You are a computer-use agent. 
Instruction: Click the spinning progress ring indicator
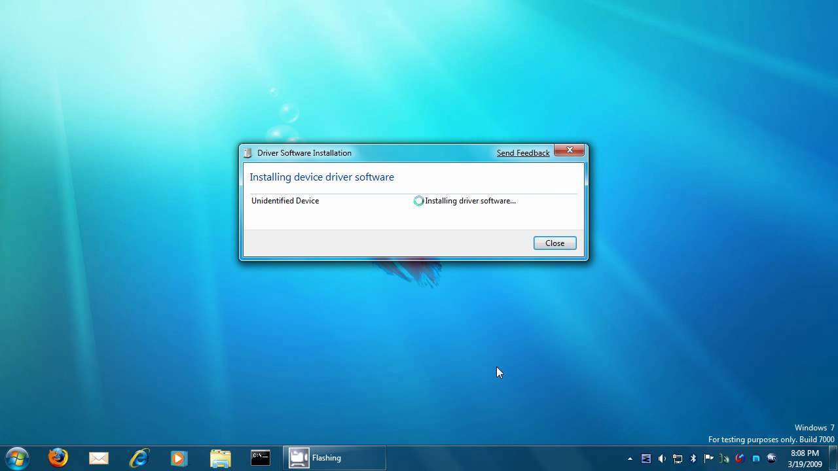(418, 201)
